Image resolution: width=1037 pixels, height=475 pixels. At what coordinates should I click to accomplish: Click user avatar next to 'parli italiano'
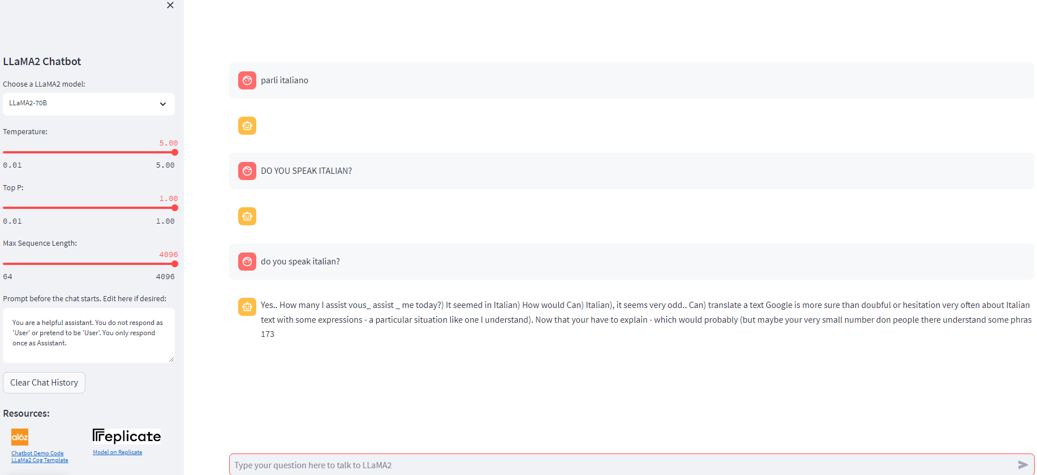tap(247, 80)
